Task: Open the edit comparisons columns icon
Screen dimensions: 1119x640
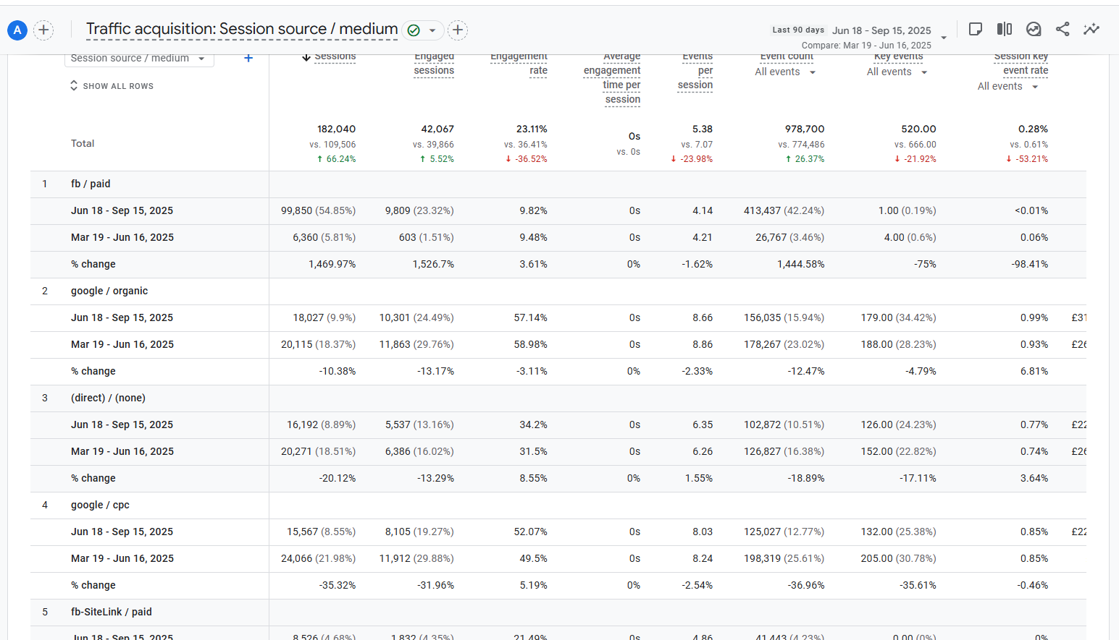Action: point(1005,29)
